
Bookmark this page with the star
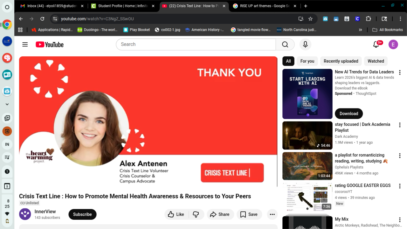click(310, 19)
